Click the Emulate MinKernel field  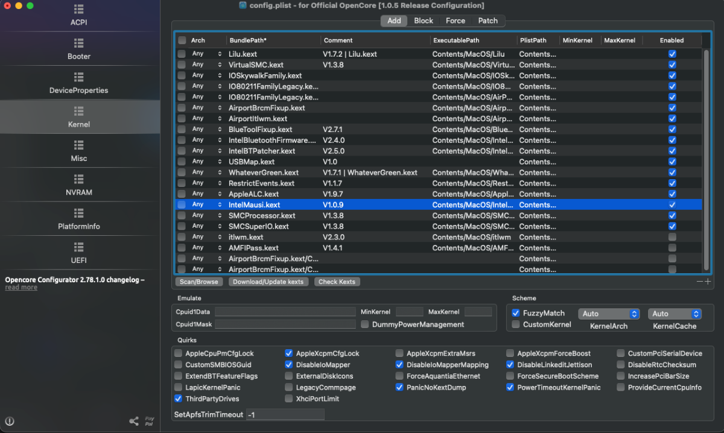click(410, 312)
